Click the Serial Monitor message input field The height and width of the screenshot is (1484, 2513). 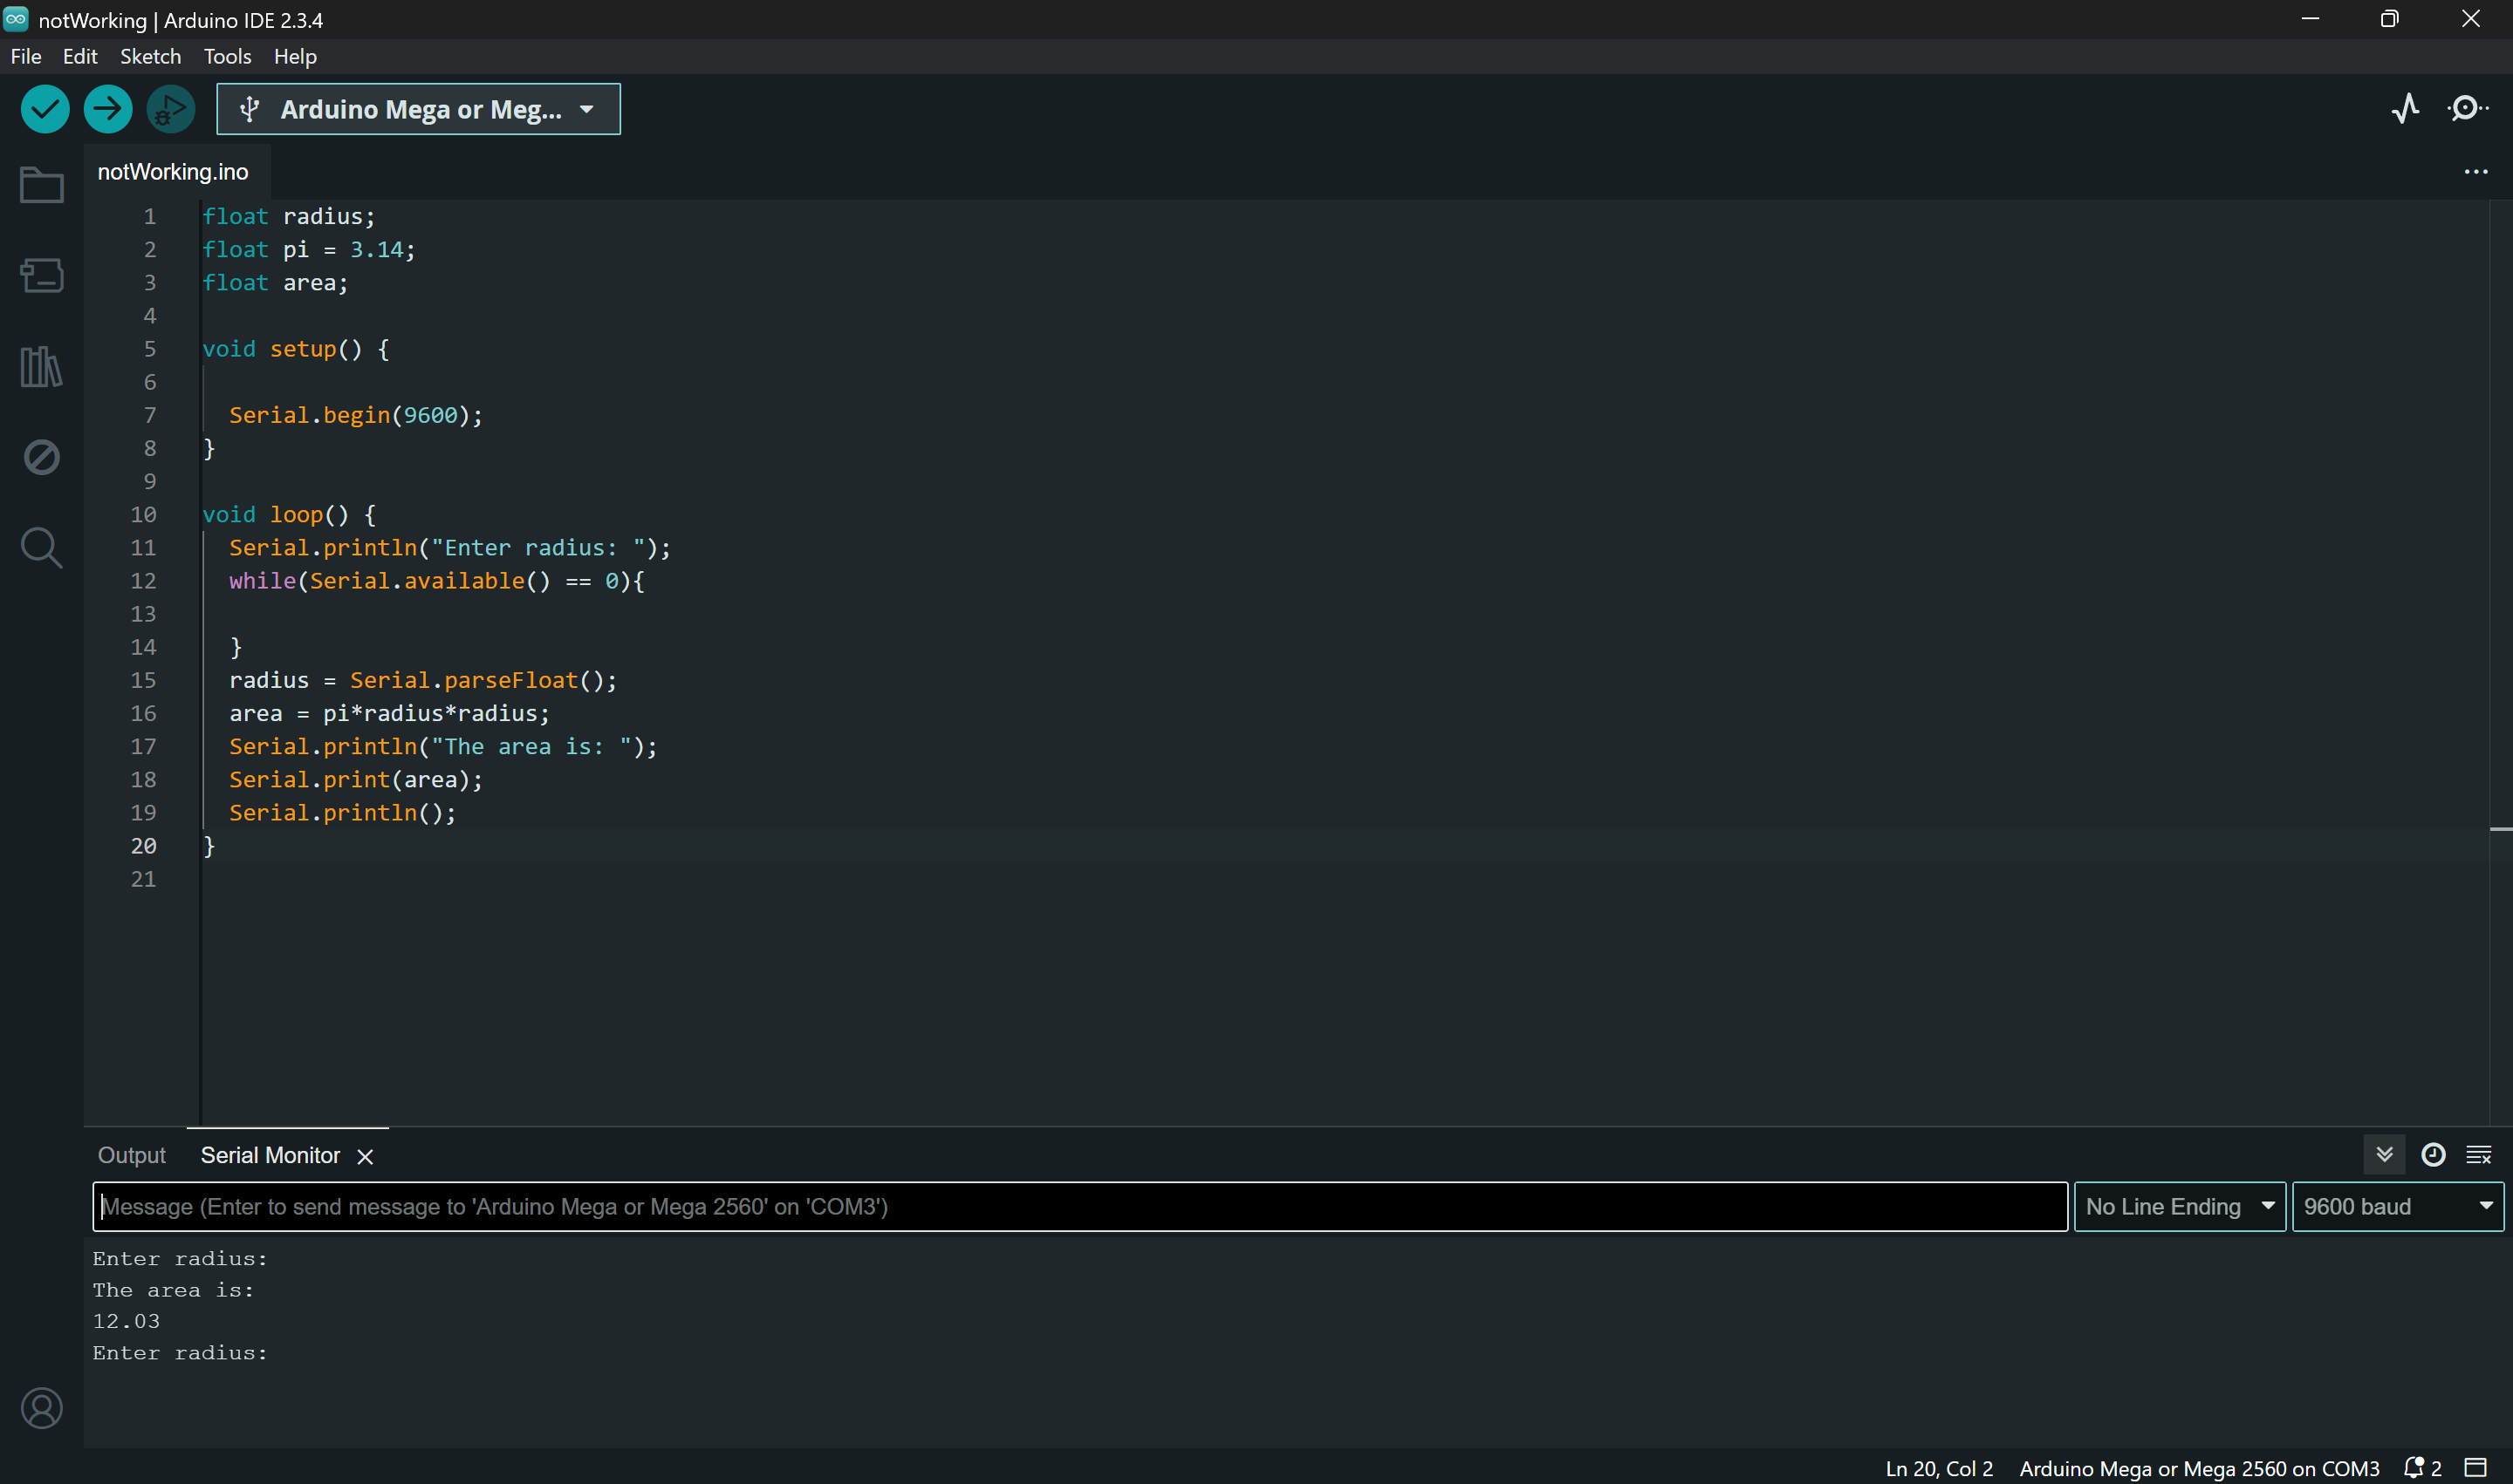[x=1078, y=1206]
